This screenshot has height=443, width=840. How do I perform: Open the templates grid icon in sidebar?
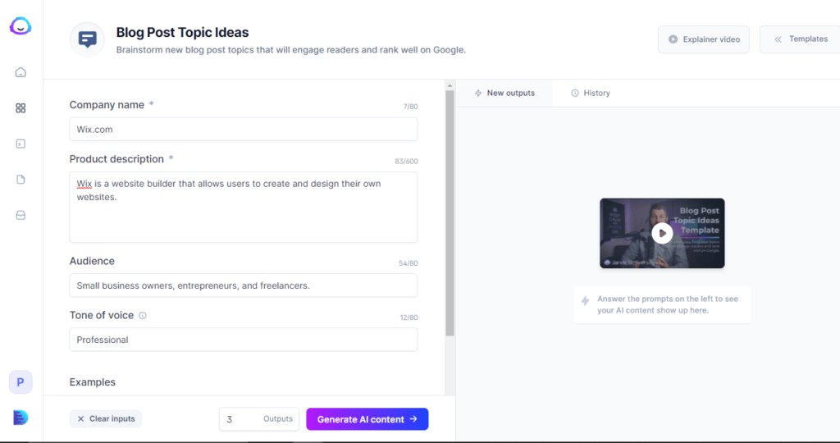click(x=21, y=108)
